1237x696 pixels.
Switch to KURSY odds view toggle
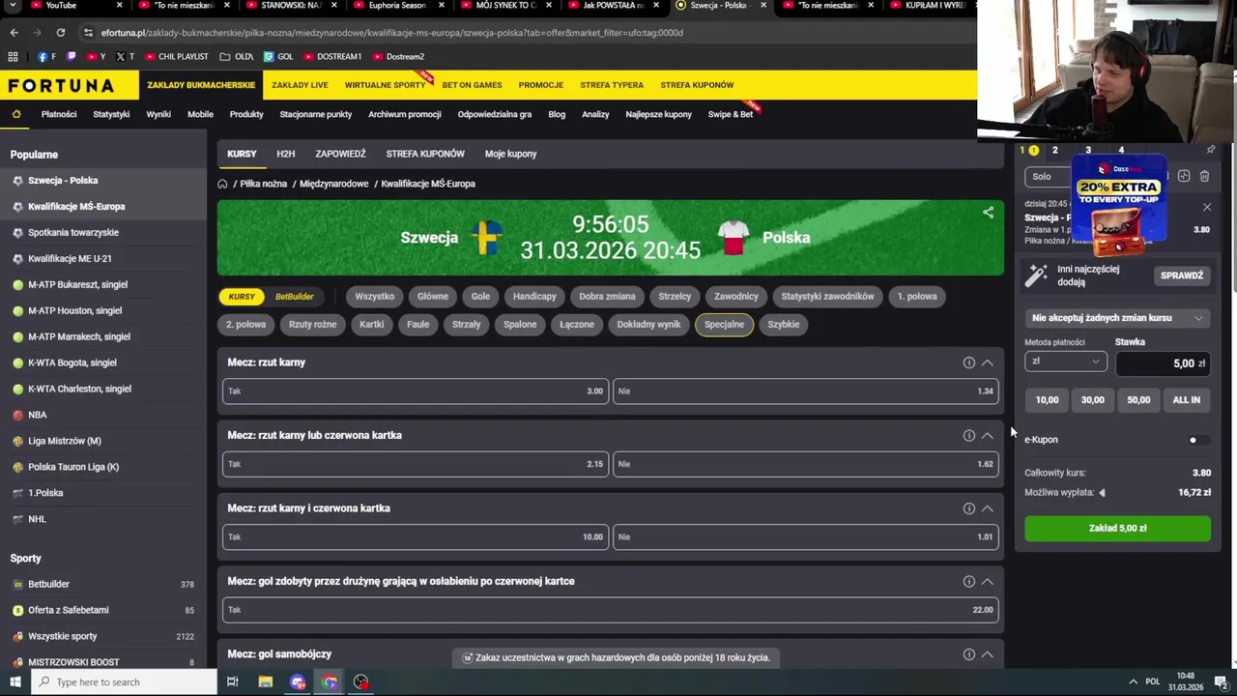tap(242, 297)
